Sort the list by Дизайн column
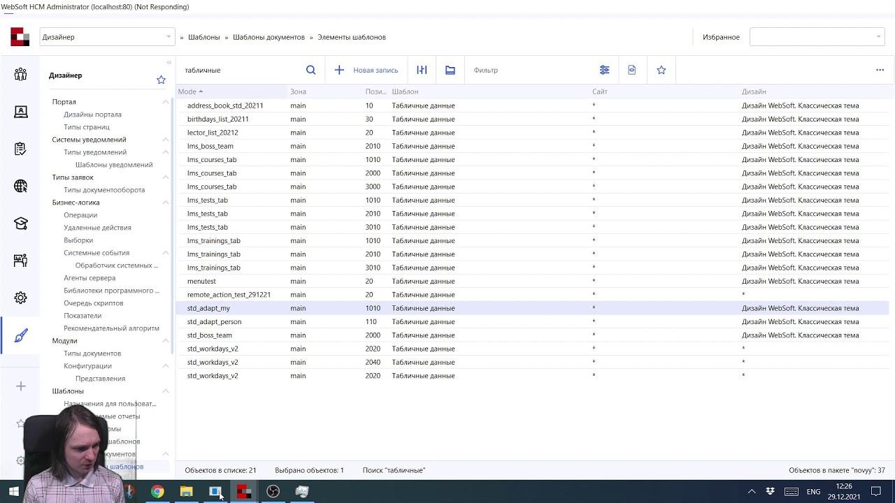895x503 pixels. [x=754, y=92]
